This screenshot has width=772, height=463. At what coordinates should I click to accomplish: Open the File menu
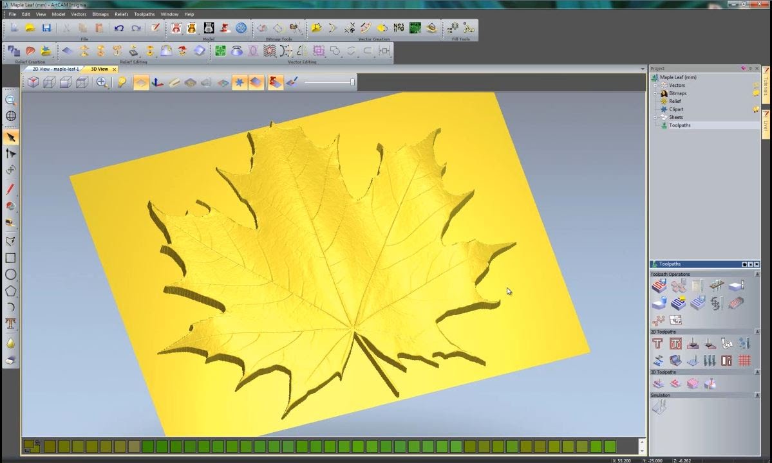(12, 14)
